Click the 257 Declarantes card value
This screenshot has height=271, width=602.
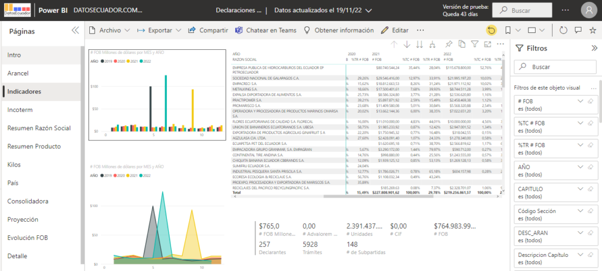(265, 245)
